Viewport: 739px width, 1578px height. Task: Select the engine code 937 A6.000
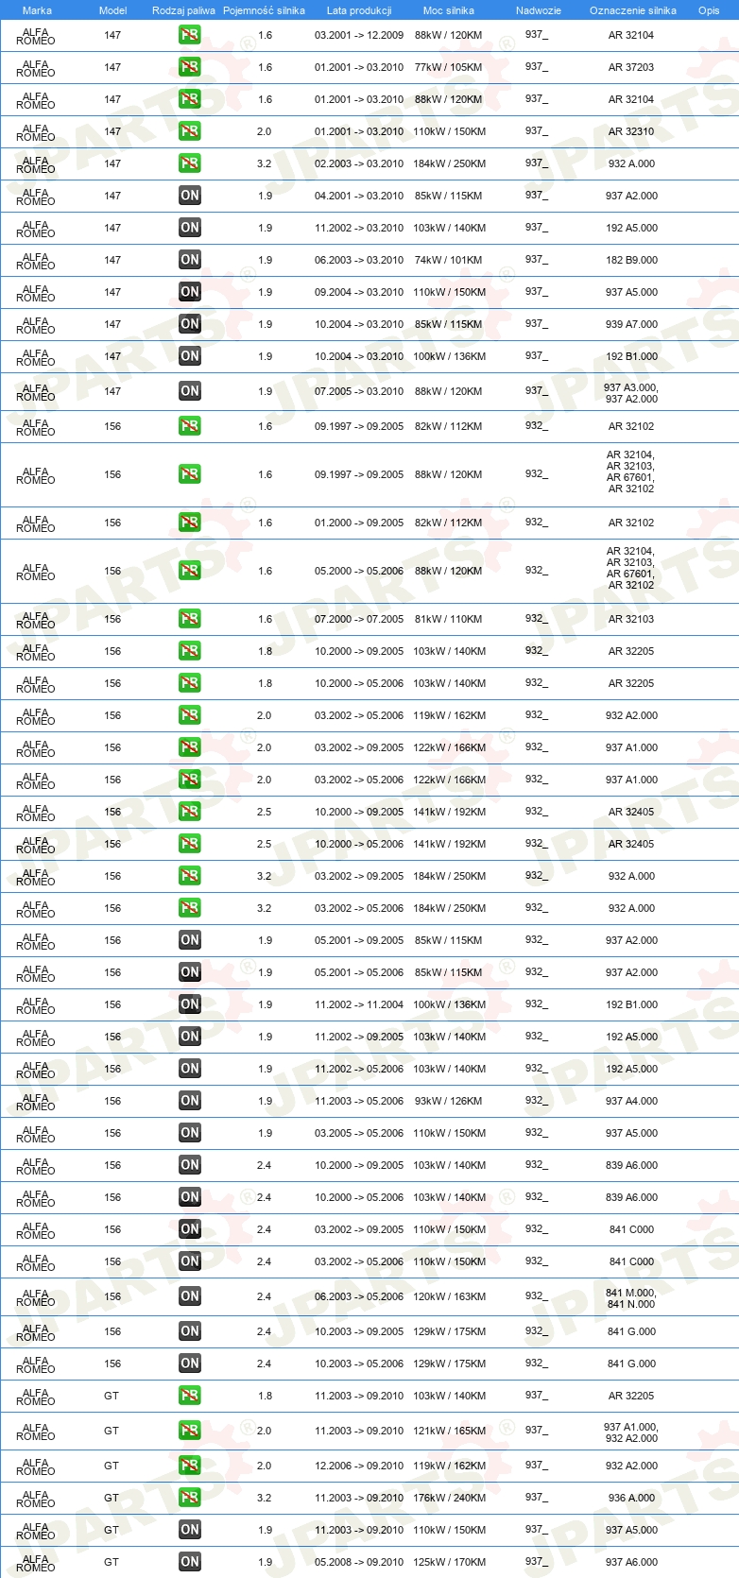(631, 1562)
